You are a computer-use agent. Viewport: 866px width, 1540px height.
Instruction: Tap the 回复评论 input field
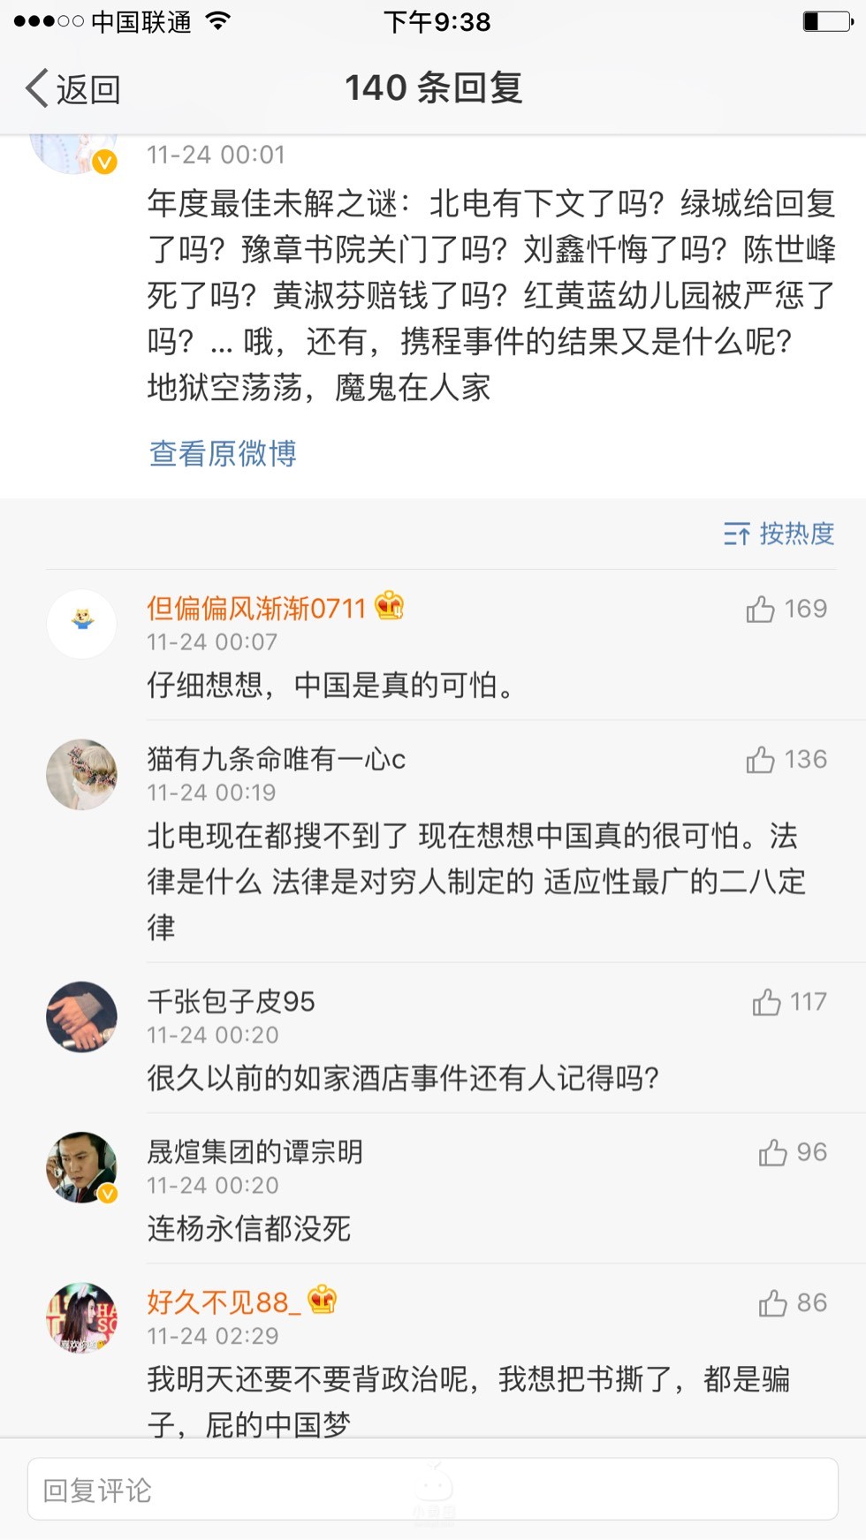[x=433, y=1490]
